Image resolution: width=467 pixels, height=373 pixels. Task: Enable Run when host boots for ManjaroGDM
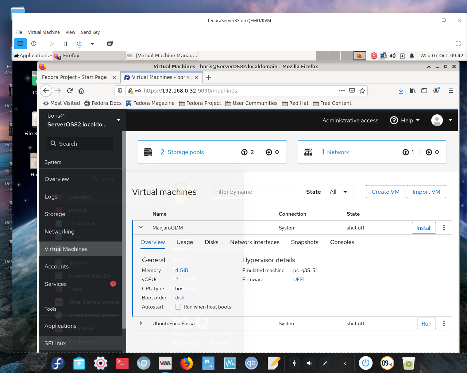(x=178, y=307)
